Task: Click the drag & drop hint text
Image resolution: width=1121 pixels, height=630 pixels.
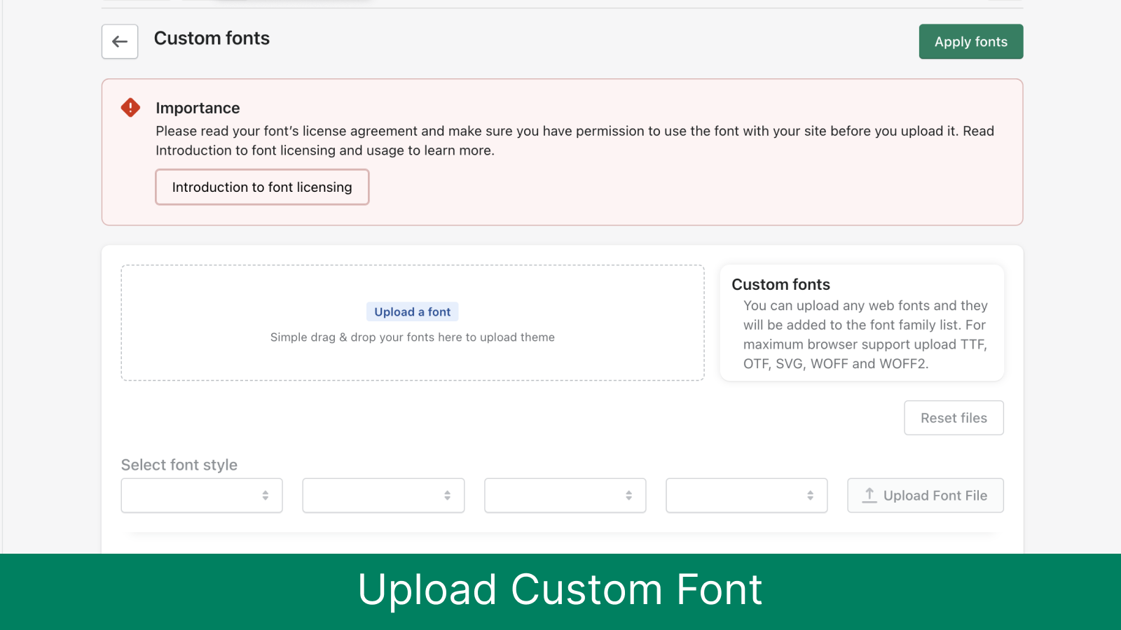Action: tap(412, 337)
